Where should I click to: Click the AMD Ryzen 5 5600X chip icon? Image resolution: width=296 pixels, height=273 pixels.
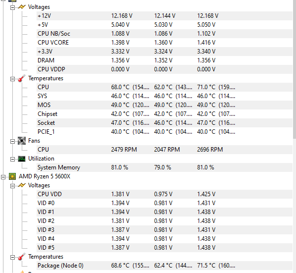click(12, 176)
